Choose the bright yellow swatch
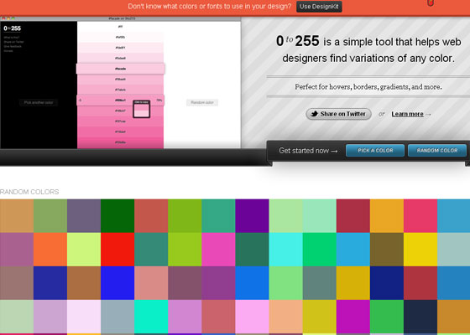 pos(420,250)
